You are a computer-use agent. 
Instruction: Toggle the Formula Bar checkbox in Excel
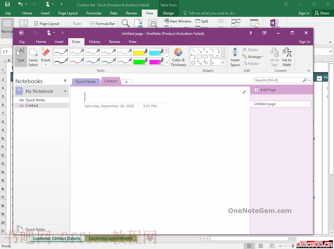pos(92,23)
